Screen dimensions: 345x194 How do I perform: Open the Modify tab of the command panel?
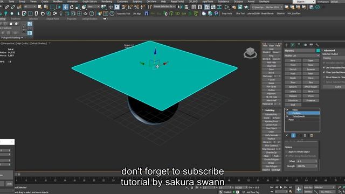tap(293, 45)
